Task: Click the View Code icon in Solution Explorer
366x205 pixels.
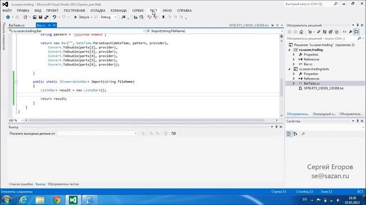Action: [344, 32]
